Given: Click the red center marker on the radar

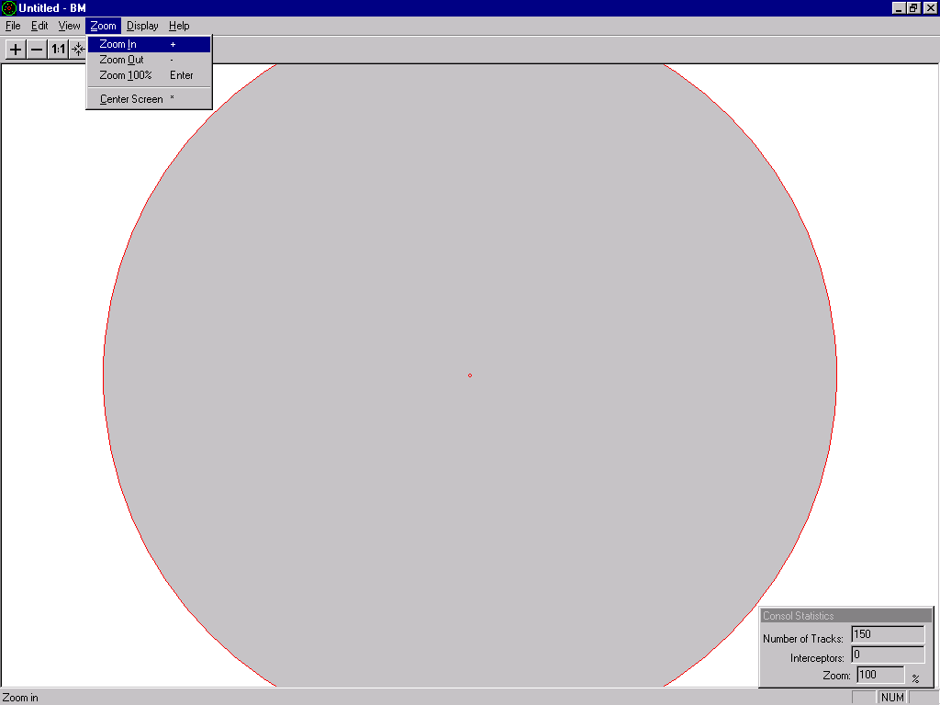Looking at the screenshot, I should (x=470, y=375).
